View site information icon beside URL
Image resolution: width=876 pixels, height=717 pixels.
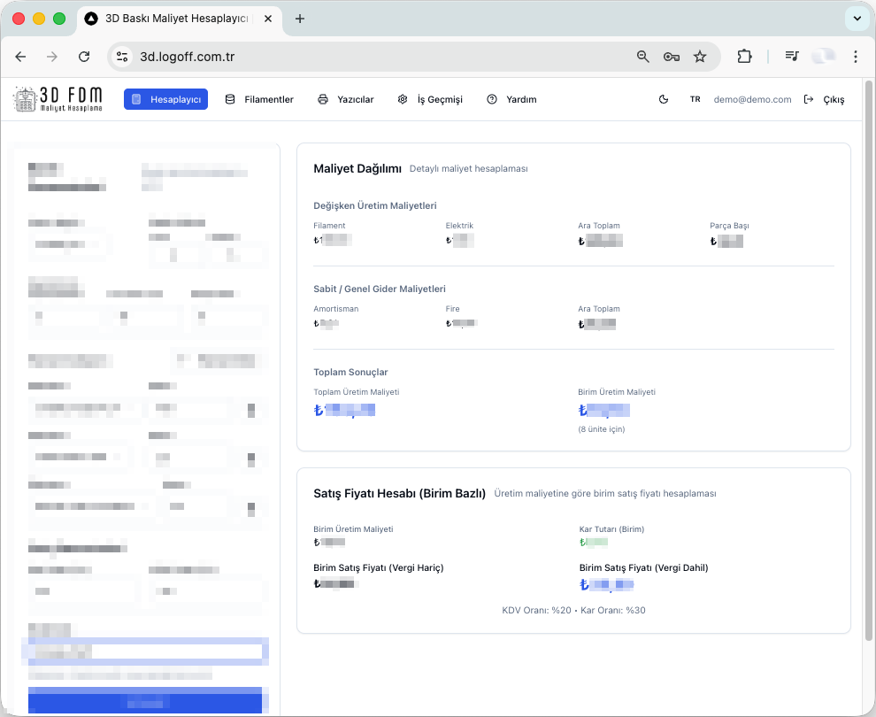(123, 57)
